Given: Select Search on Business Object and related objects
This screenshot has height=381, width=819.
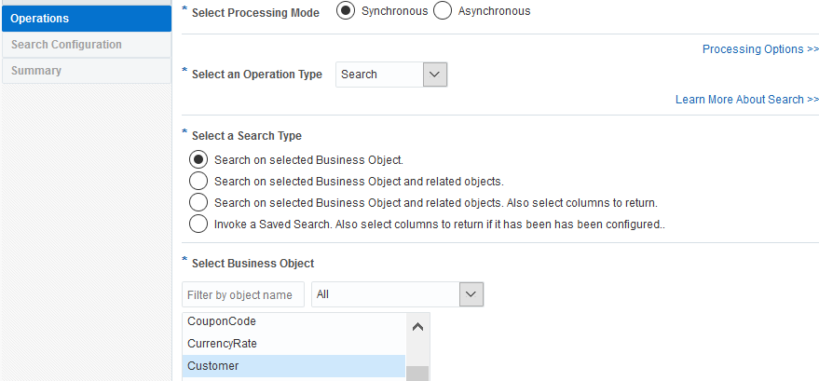Looking at the screenshot, I should (198, 181).
